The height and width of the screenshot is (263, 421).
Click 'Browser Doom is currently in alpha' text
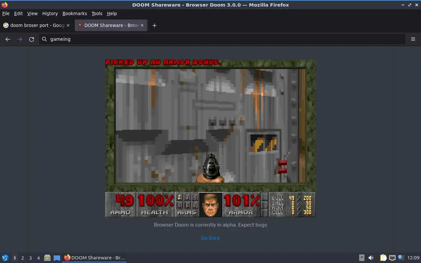210,225
